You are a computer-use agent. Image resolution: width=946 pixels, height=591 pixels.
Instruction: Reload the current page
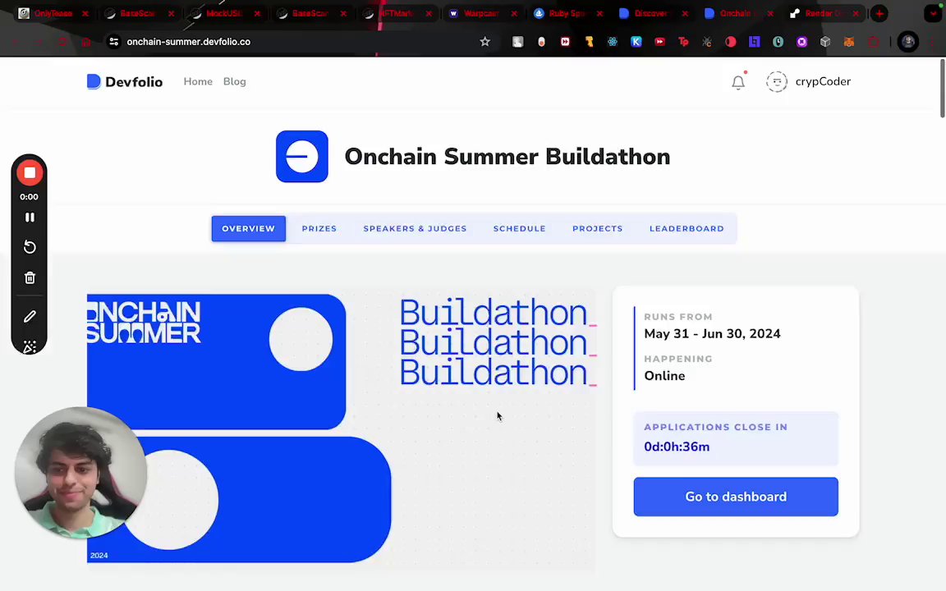(x=62, y=42)
